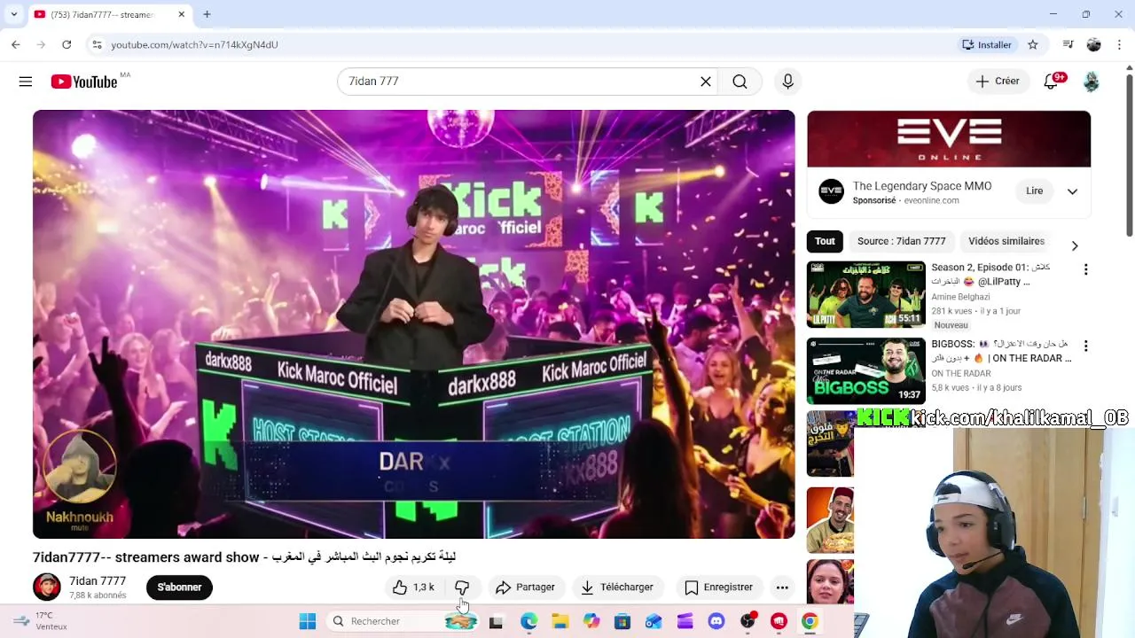Like the video with thumbs up
The height and width of the screenshot is (638, 1135).
413,587
